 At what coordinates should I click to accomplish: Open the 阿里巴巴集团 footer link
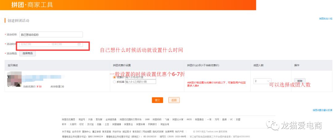68,119
